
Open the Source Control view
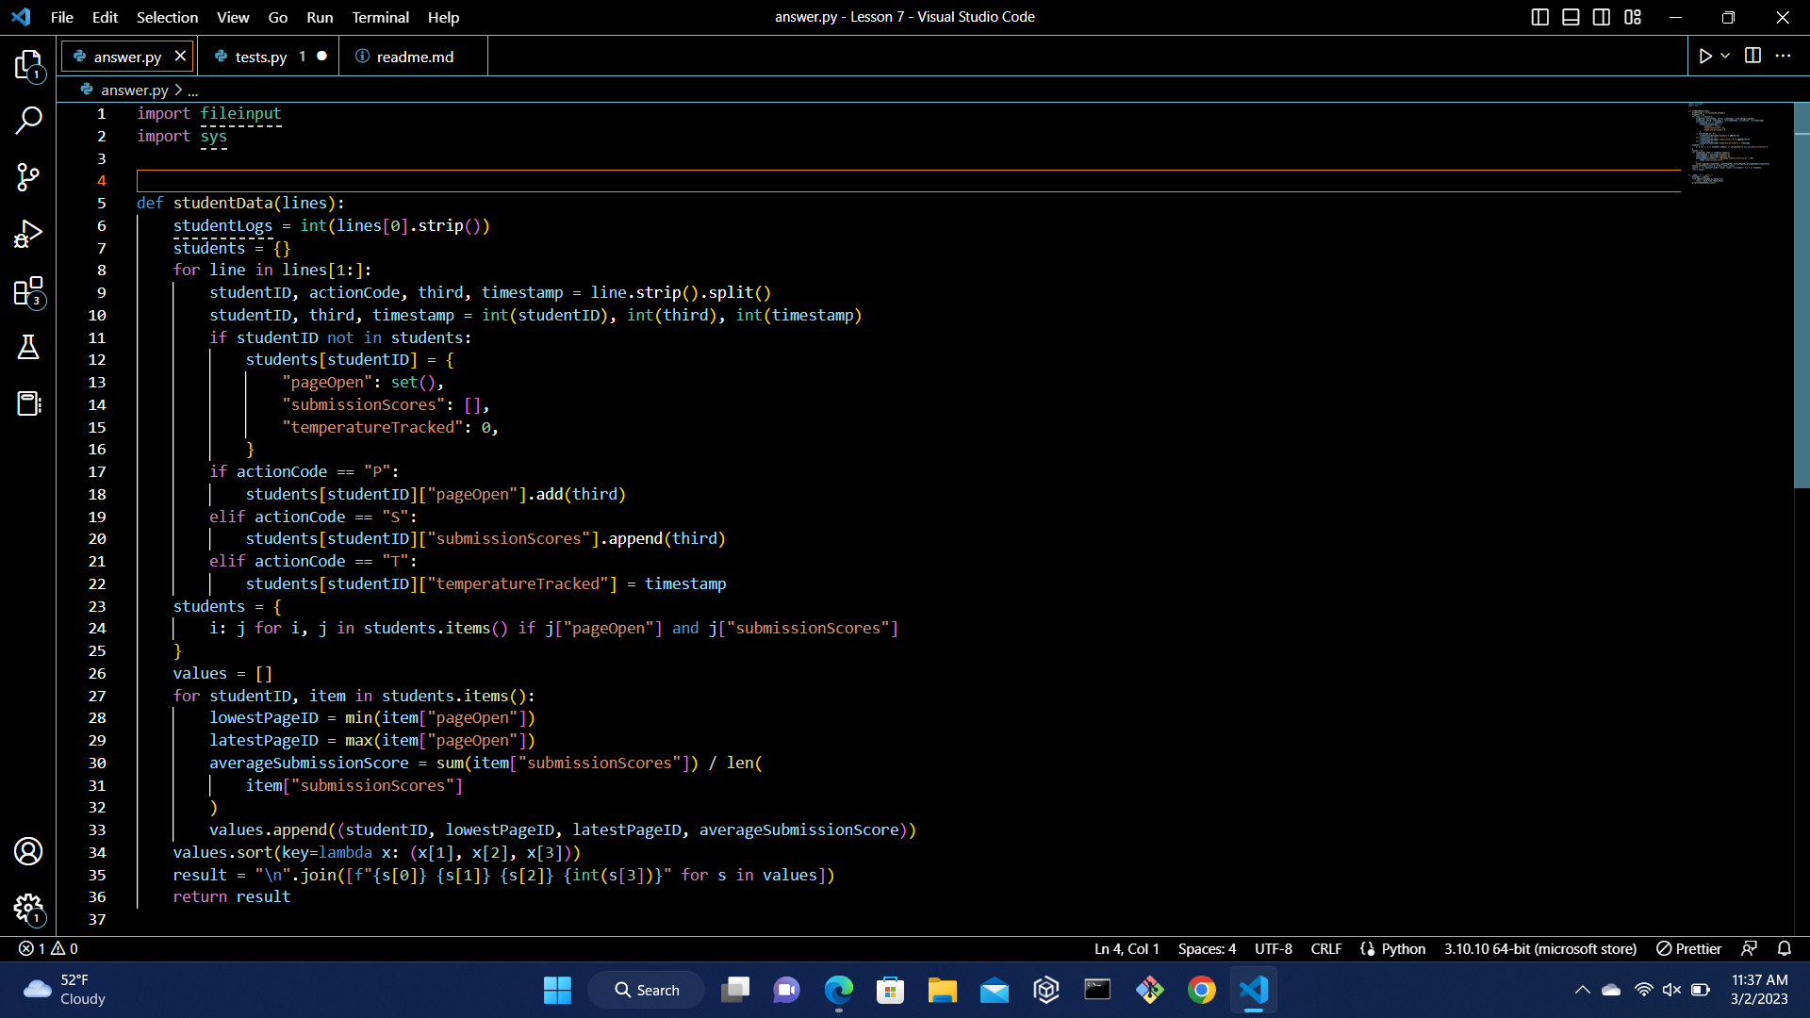coord(28,177)
